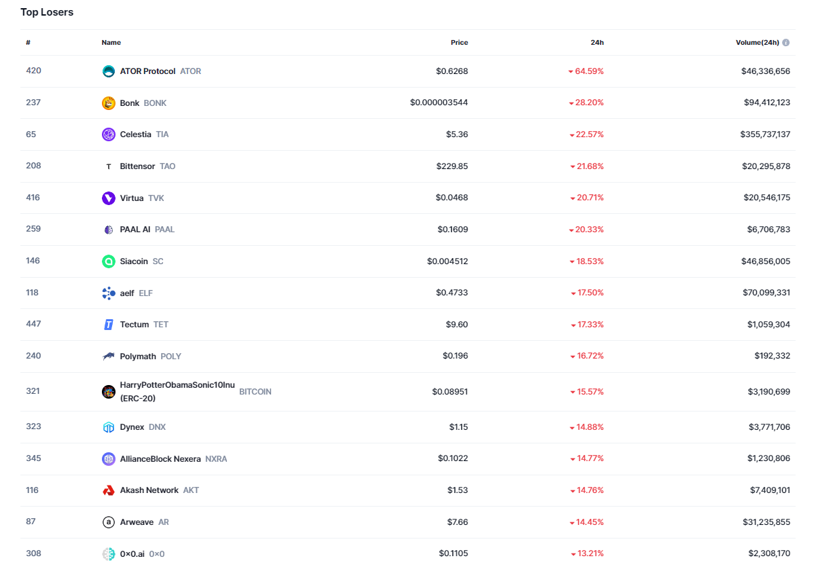Image resolution: width=816 pixels, height=565 pixels.
Task: Open the Dynex DNX coin link
Action: [x=132, y=427]
